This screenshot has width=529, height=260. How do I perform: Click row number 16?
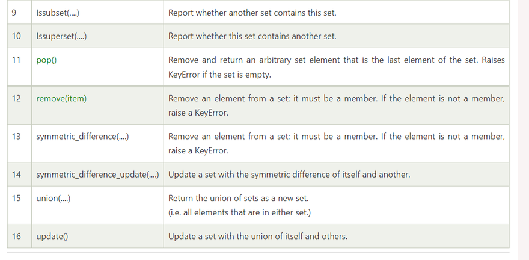tap(16, 236)
